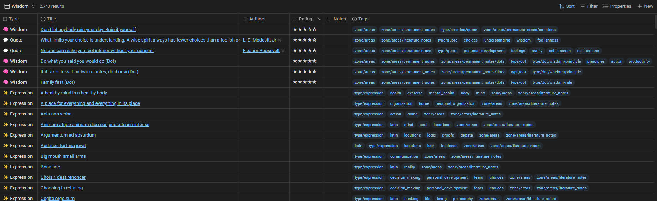Select the "self_esteem" tag

[559, 51]
